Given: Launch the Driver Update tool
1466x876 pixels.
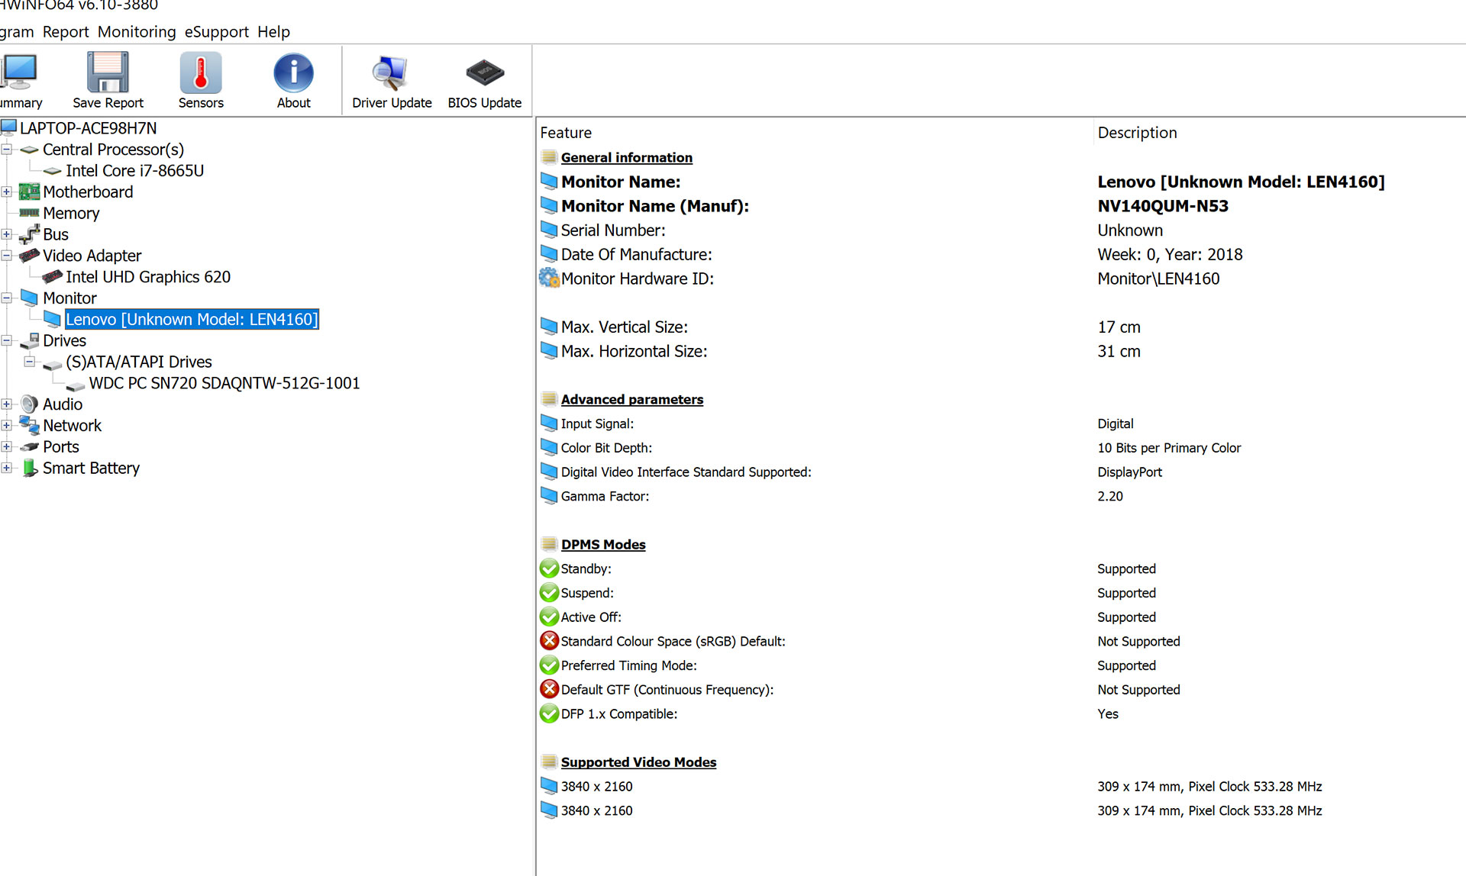Looking at the screenshot, I should coord(392,80).
